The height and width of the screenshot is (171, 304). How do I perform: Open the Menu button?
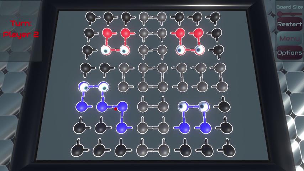[x=290, y=38]
